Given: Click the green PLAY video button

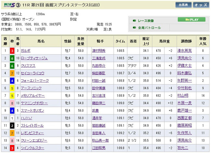Looking at the screenshot, I should click(192, 19).
